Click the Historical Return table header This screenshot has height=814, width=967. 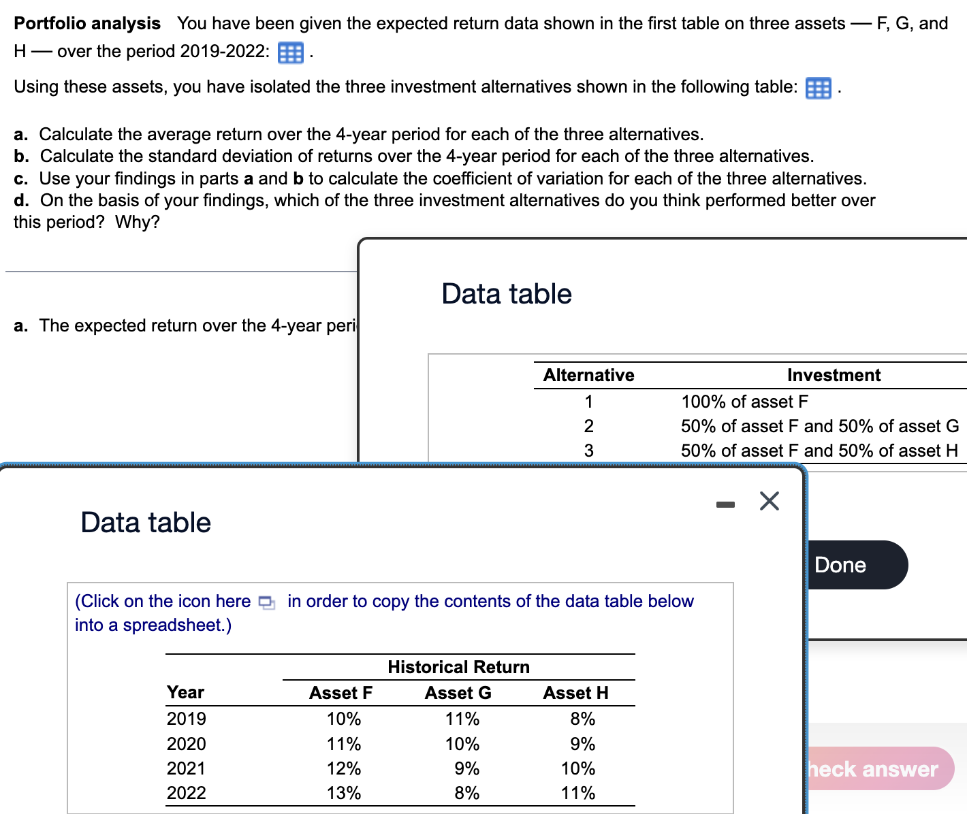coord(458,667)
